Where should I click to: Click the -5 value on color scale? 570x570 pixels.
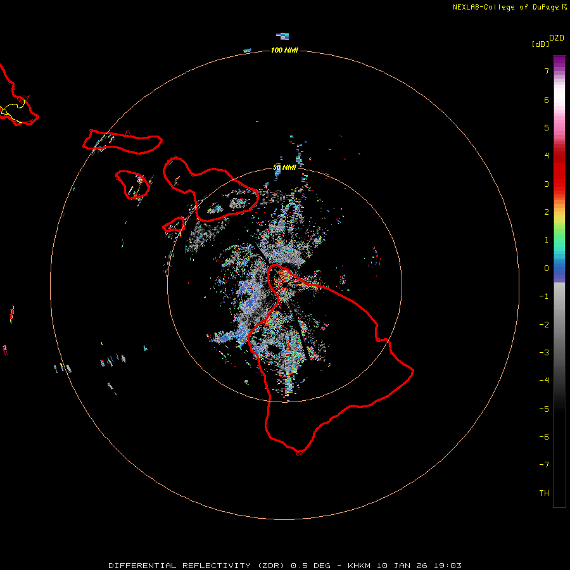tap(544, 409)
